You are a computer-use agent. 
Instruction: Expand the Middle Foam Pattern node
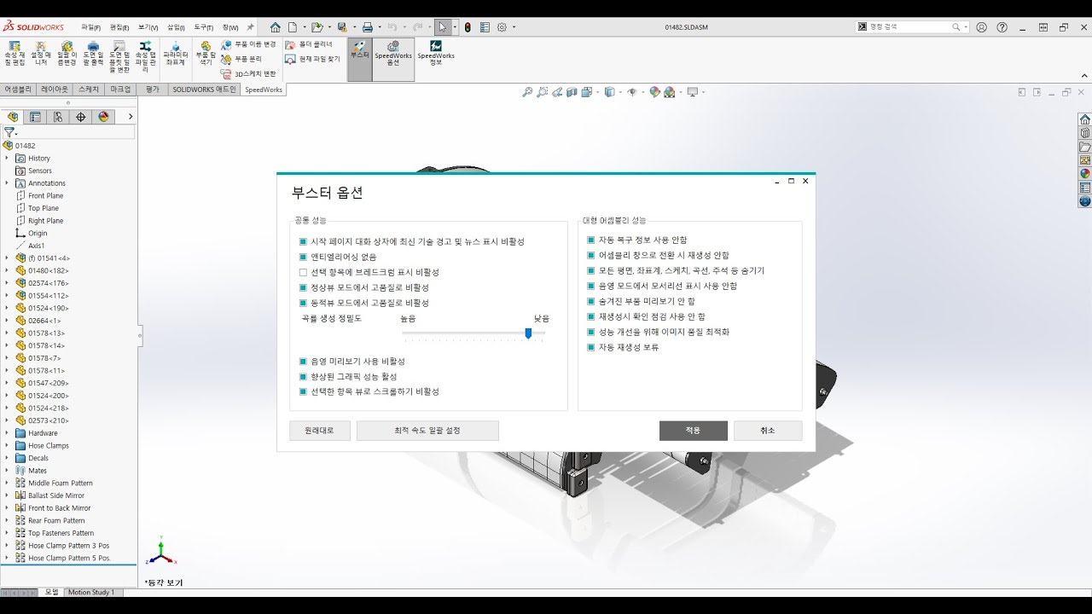coord(7,483)
